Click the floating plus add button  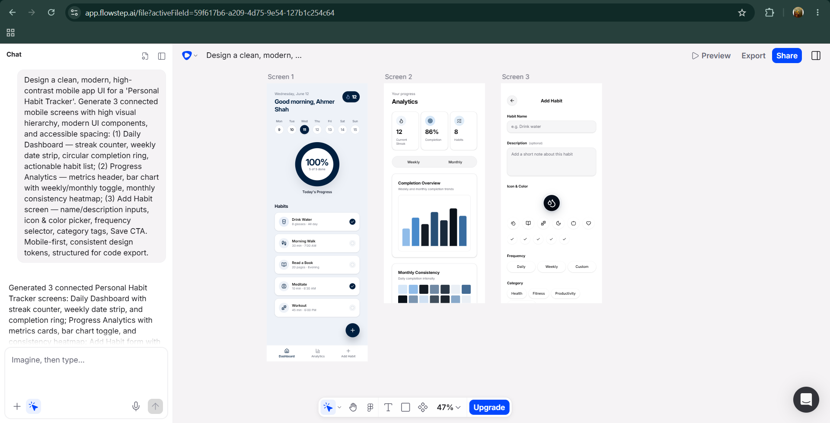click(352, 330)
